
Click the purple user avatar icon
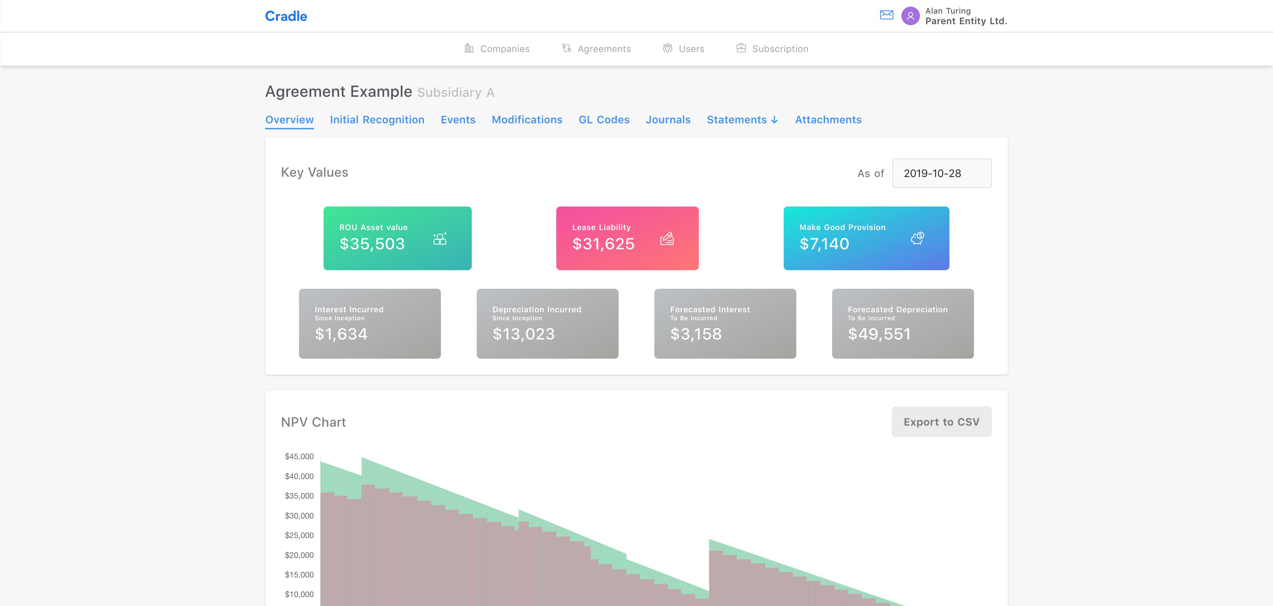(910, 16)
